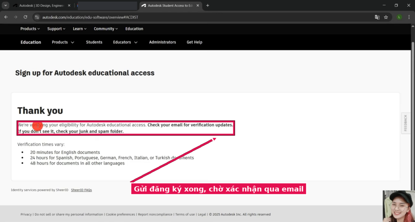415x222 pixels.
Task: Bookmark this page with star icon
Action: coord(386,17)
